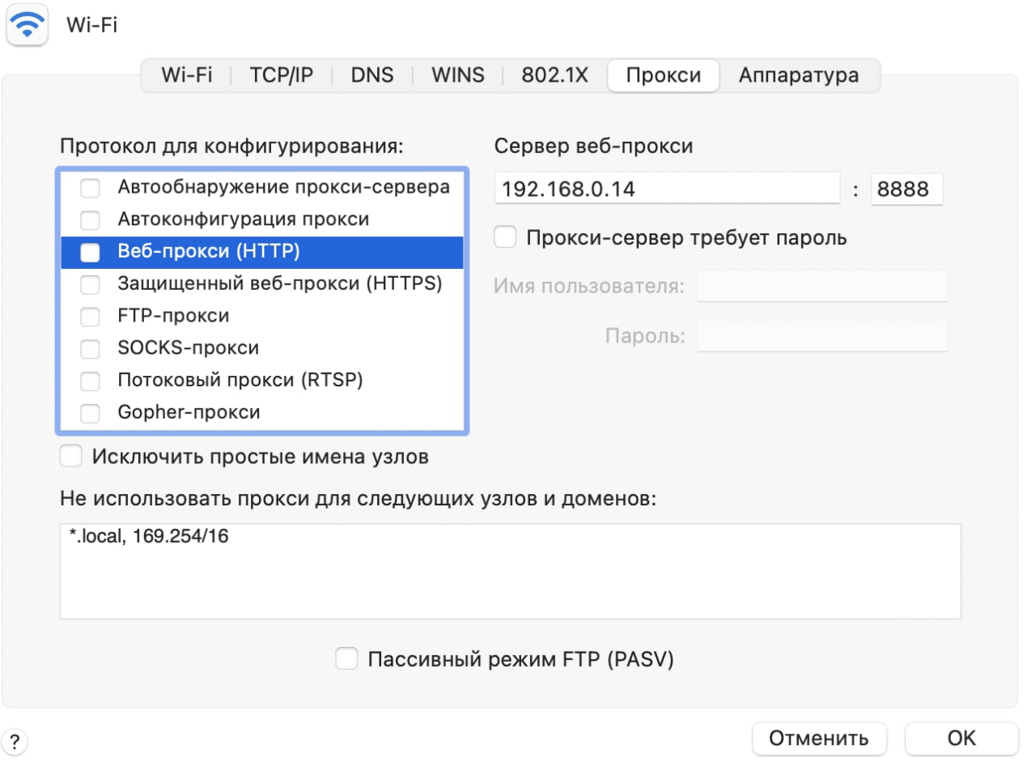Open the help question mark button
1036x771 pixels.
(x=15, y=741)
